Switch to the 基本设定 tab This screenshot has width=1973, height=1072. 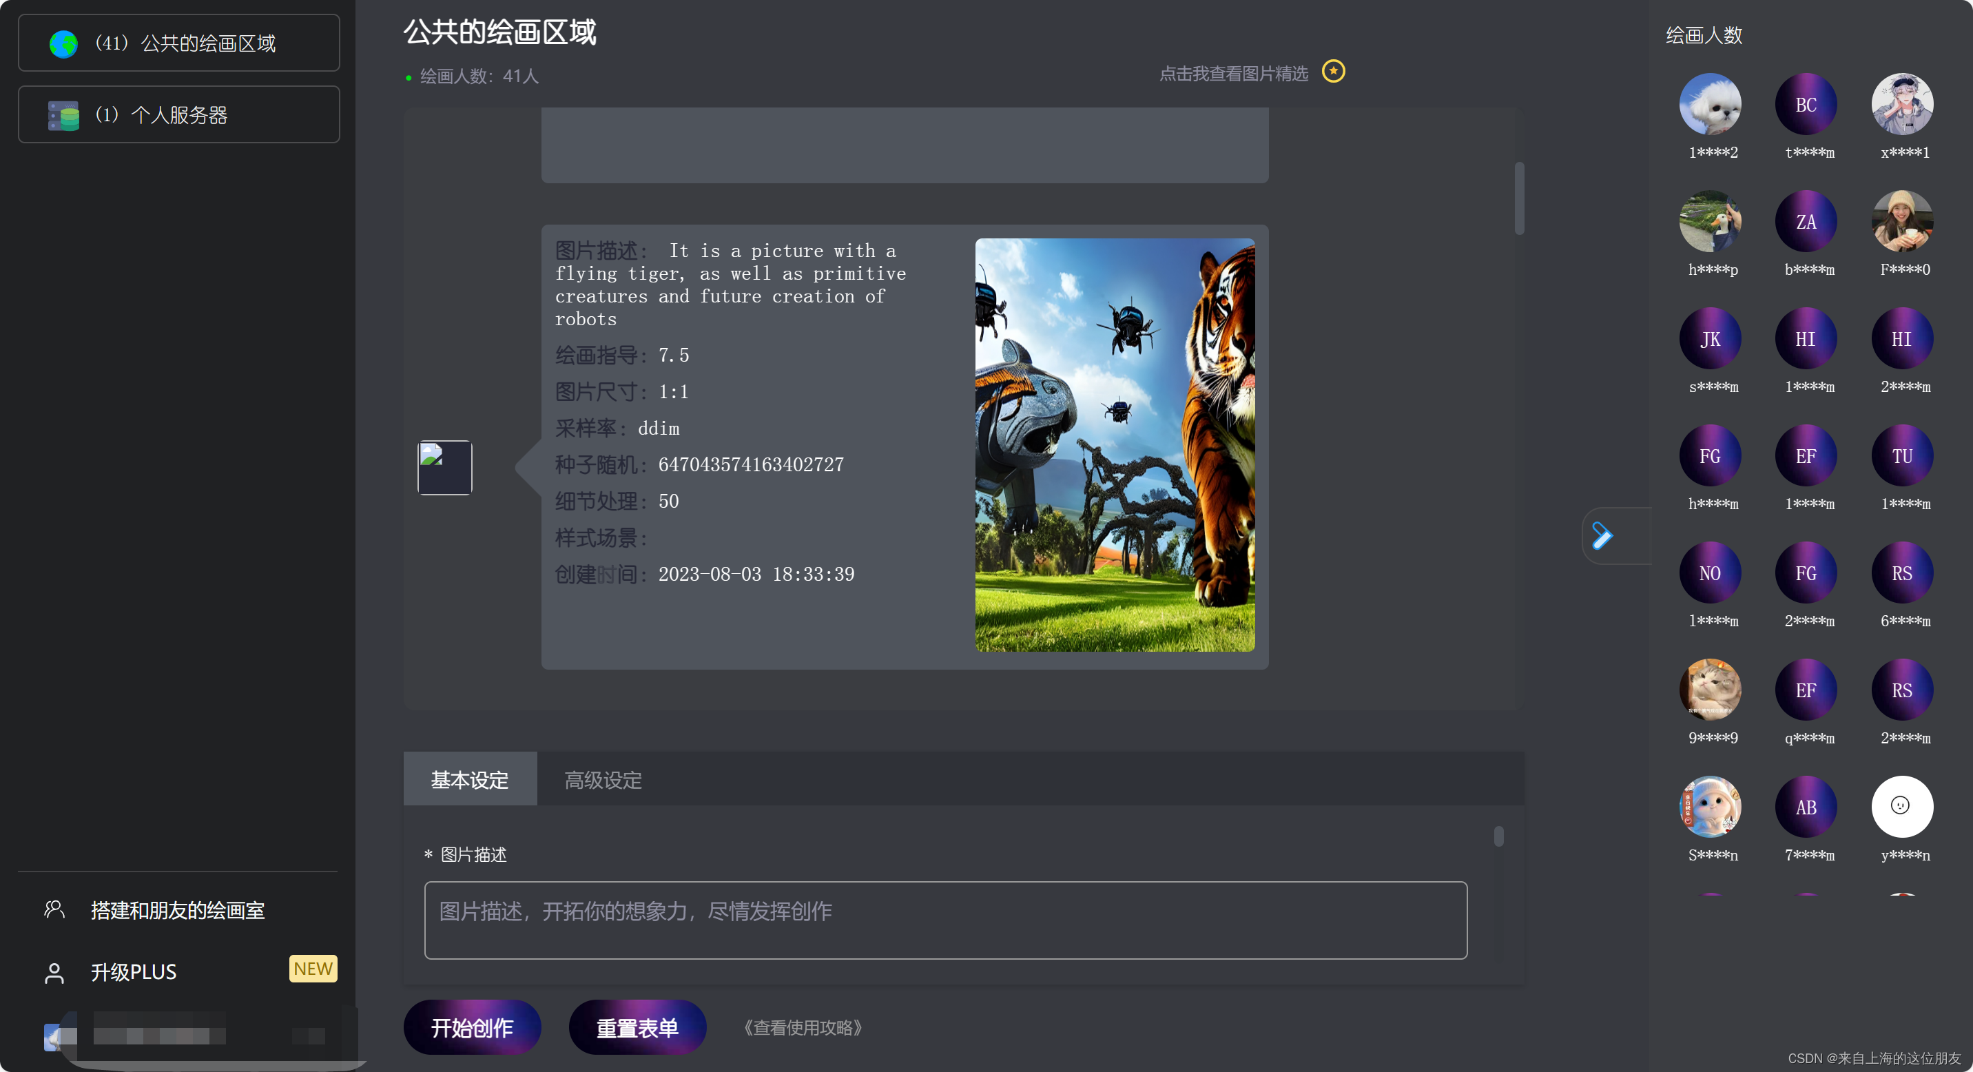(x=470, y=779)
